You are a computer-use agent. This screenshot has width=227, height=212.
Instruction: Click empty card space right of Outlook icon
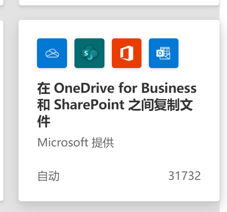(x=199, y=53)
